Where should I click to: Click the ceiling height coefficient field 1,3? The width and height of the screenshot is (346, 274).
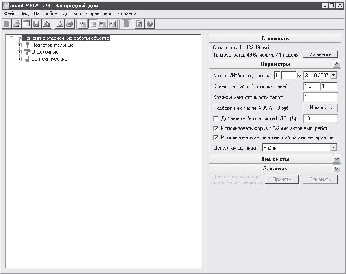[312, 86]
